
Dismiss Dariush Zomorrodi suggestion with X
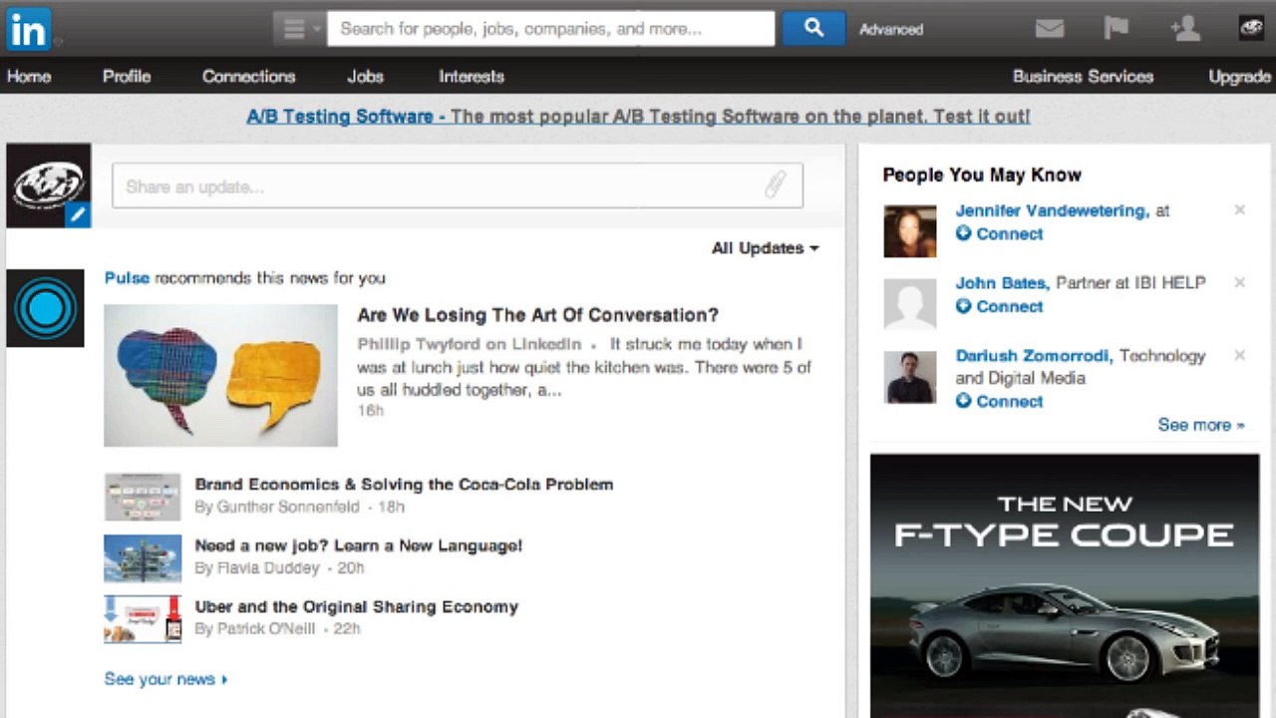point(1239,355)
